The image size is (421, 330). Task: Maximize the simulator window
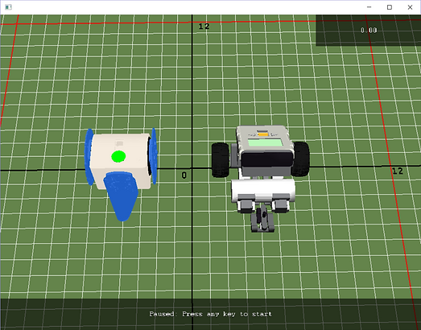click(x=390, y=7)
